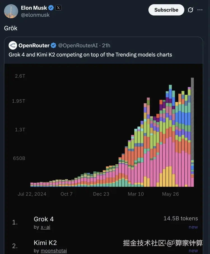
Task: Click the X affiliation badge next to name
Action: pyautogui.click(x=58, y=8)
